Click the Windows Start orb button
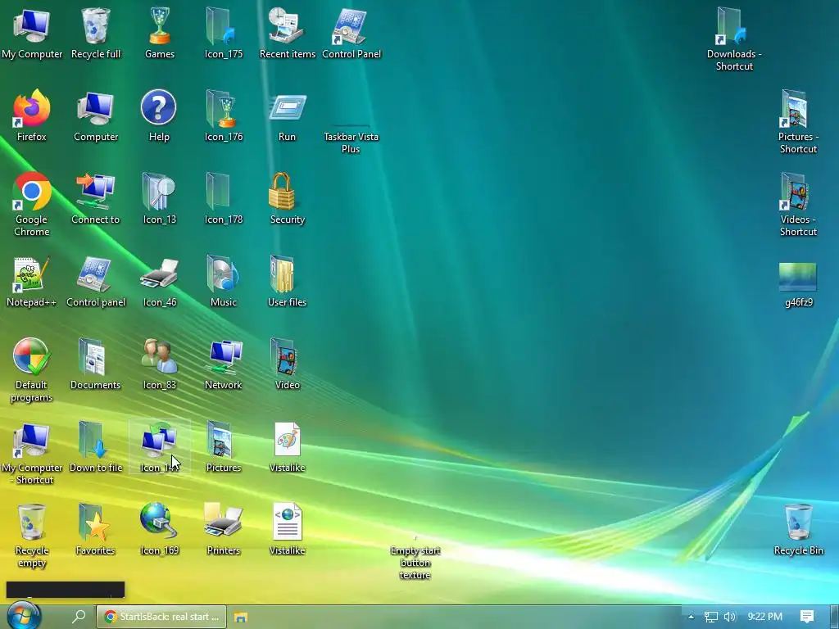This screenshot has height=629, width=839. [x=24, y=617]
